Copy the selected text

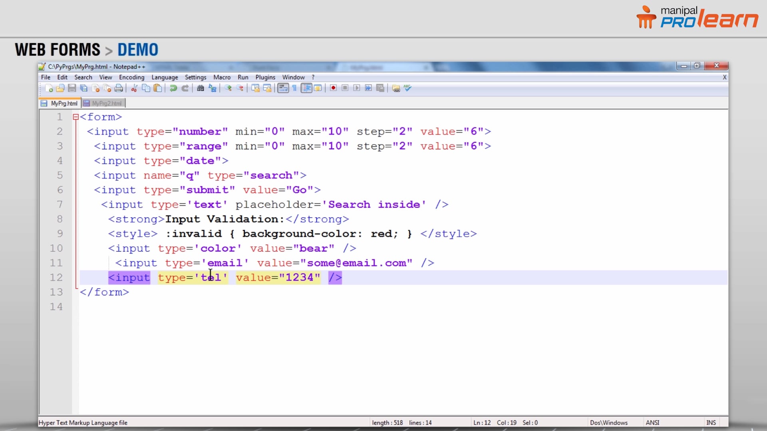[146, 88]
